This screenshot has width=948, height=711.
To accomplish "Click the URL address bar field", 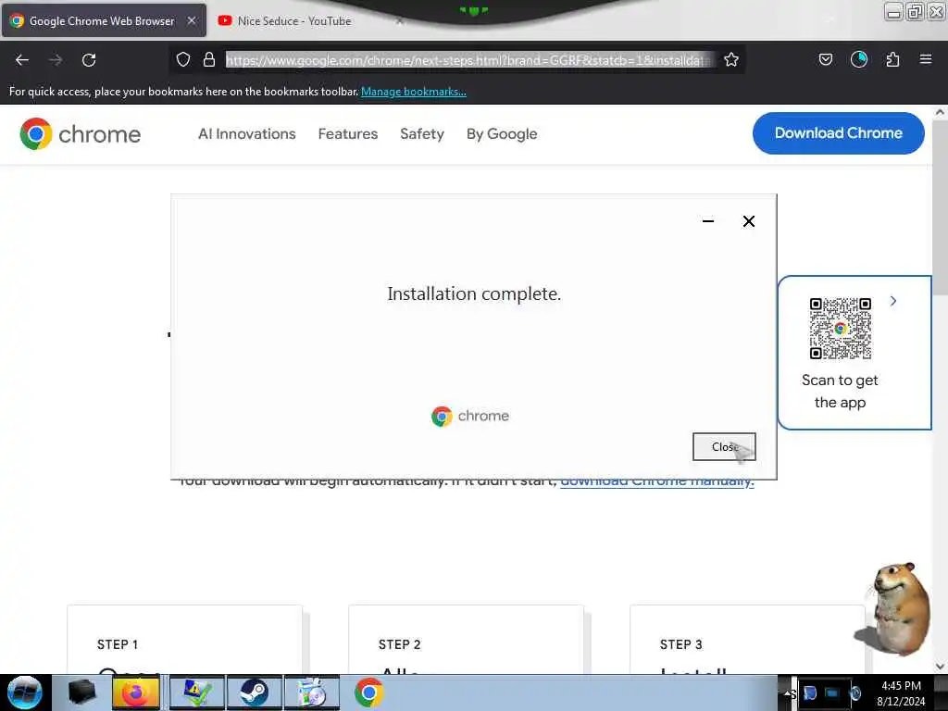I will (469, 60).
